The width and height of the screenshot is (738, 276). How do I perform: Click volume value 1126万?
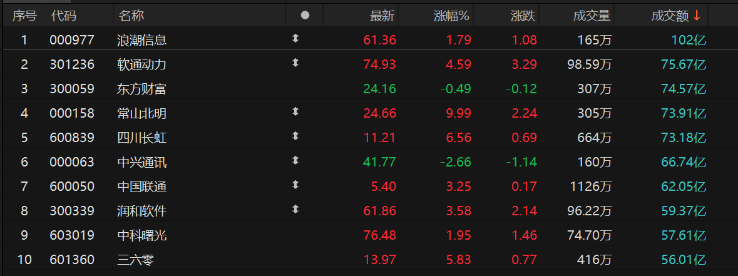click(590, 187)
